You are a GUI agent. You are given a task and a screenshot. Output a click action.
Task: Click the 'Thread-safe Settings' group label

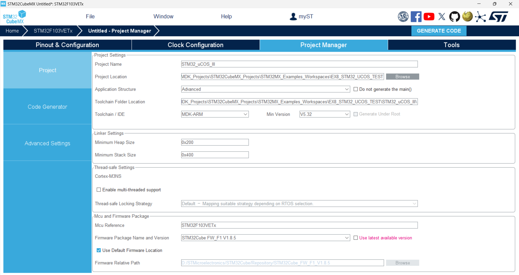114,168
